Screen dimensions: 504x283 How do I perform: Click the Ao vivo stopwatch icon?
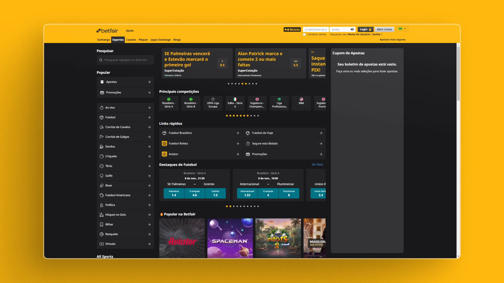coord(102,108)
